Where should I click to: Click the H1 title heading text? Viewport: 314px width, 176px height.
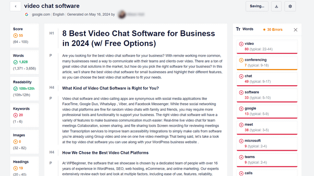point(139,38)
